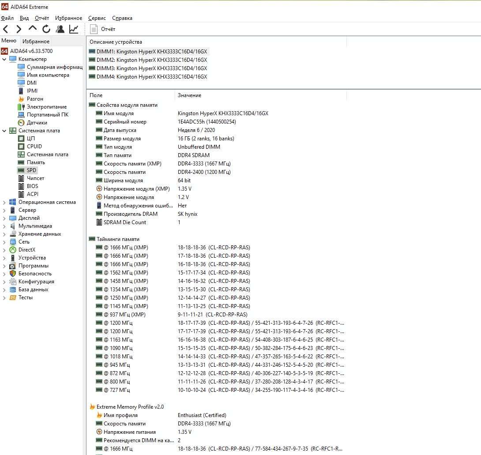Click the Значение column header
Screen dimensions: 481x455
coord(261,95)
